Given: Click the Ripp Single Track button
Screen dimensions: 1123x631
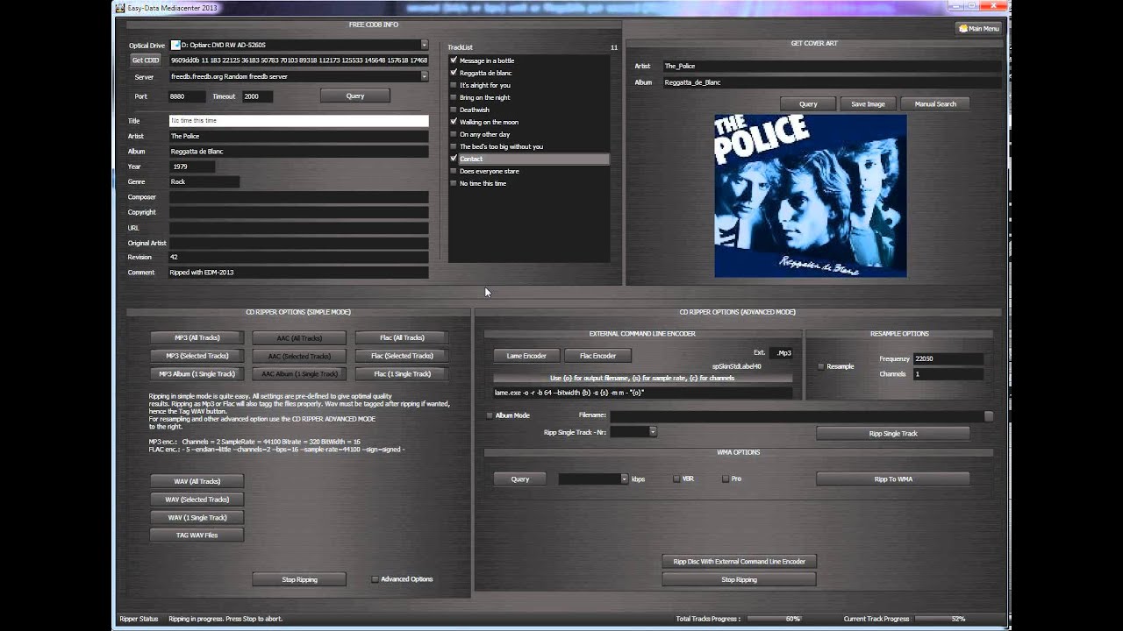Looking at the screenshot, I should pyautogui.click(x=893, y=433).
